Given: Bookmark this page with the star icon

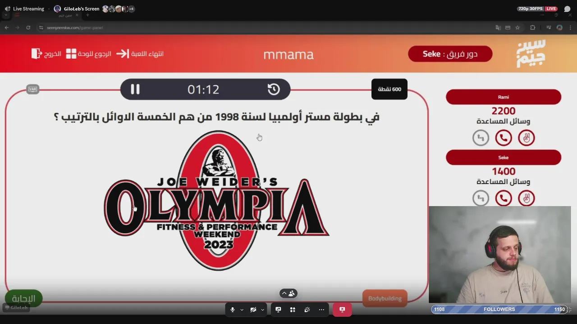Looking at the screenshot, I should tap(517, 27).
